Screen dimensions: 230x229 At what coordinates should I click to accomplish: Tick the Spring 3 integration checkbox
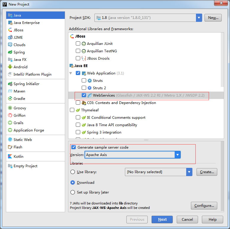[x=78, y=132]
